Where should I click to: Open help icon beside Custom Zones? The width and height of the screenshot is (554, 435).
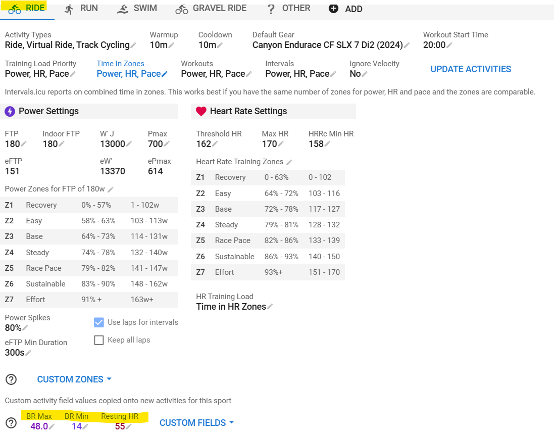click(11, 379)
